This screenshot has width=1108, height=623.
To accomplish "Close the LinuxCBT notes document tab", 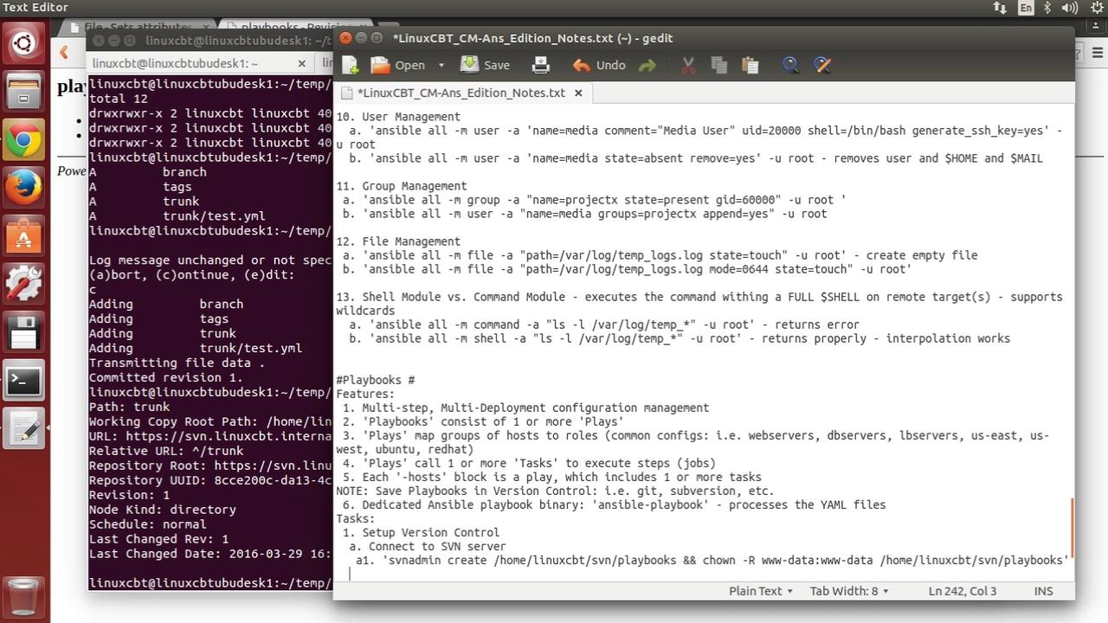I will [578, 93].
